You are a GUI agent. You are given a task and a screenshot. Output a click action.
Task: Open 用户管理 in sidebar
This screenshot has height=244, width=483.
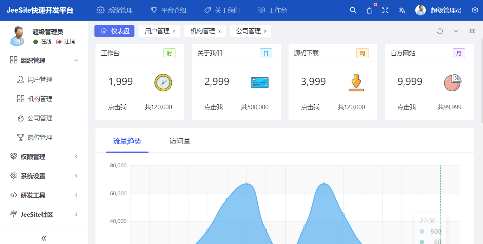coord(44,80)
